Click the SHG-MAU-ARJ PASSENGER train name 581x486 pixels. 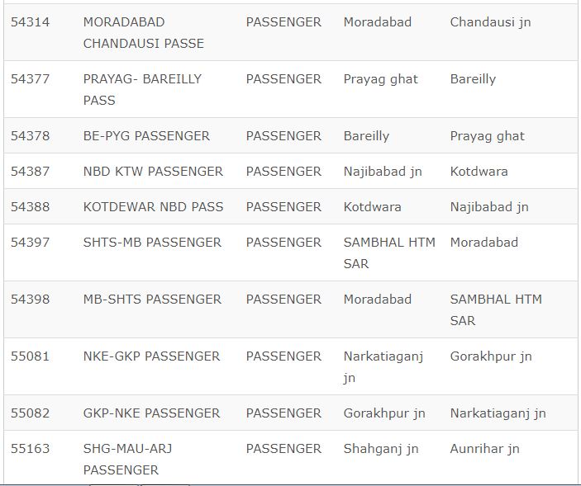[127, 459]
